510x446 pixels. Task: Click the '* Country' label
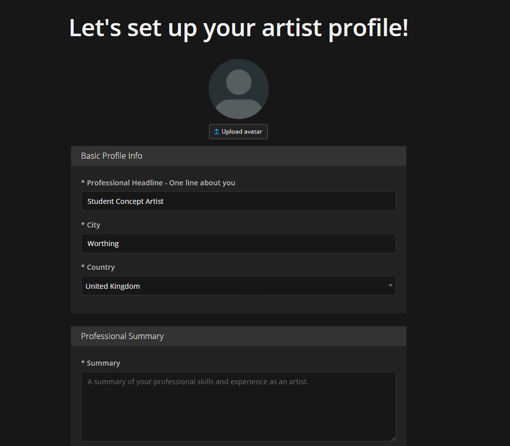click(98, 267)
